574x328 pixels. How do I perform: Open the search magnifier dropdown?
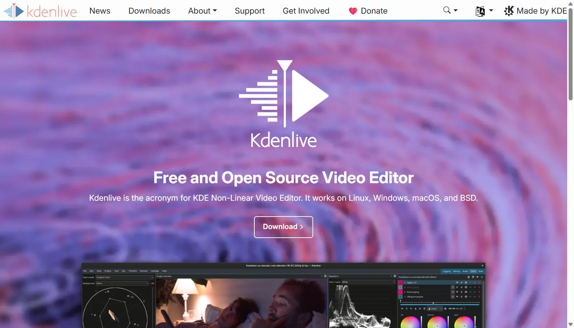pyautogui.click(x=450, y=10)
